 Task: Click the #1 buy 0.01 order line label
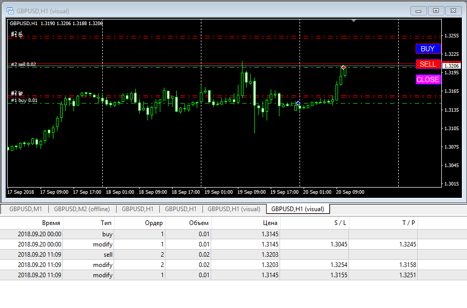click(24, 100)
